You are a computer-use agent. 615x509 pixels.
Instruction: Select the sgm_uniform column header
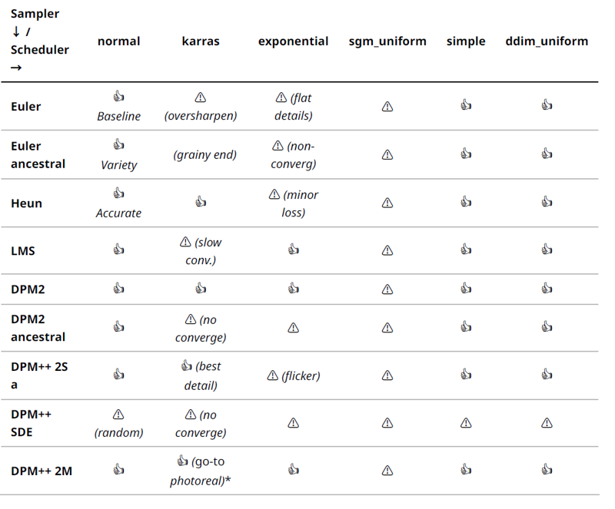click(x=387, y=41)
